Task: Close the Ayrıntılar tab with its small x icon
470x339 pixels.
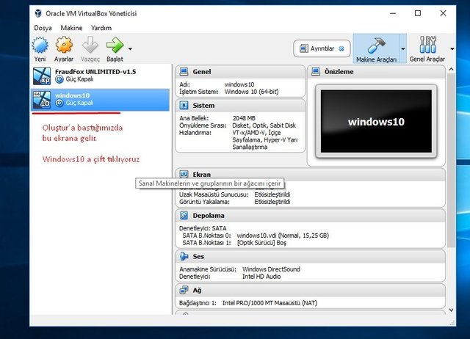Action: tap(341, 48)
